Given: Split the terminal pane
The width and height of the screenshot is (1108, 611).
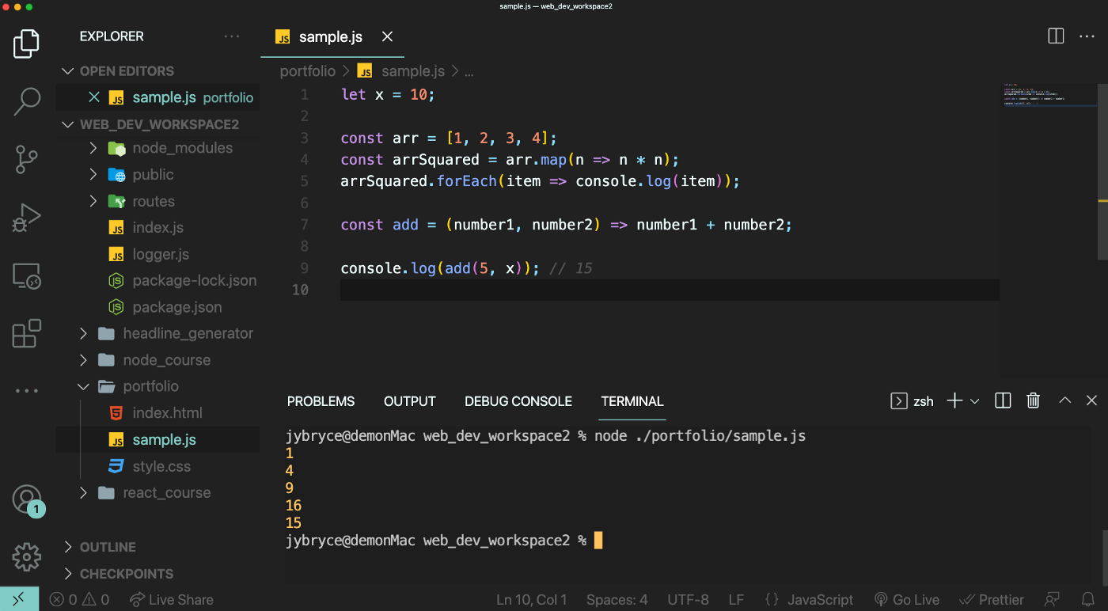Looking at the screenshot, I should tap(1003, 400).
